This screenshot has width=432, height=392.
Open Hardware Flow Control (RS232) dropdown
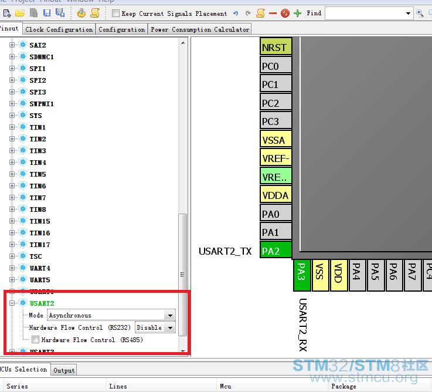[170, 327]
